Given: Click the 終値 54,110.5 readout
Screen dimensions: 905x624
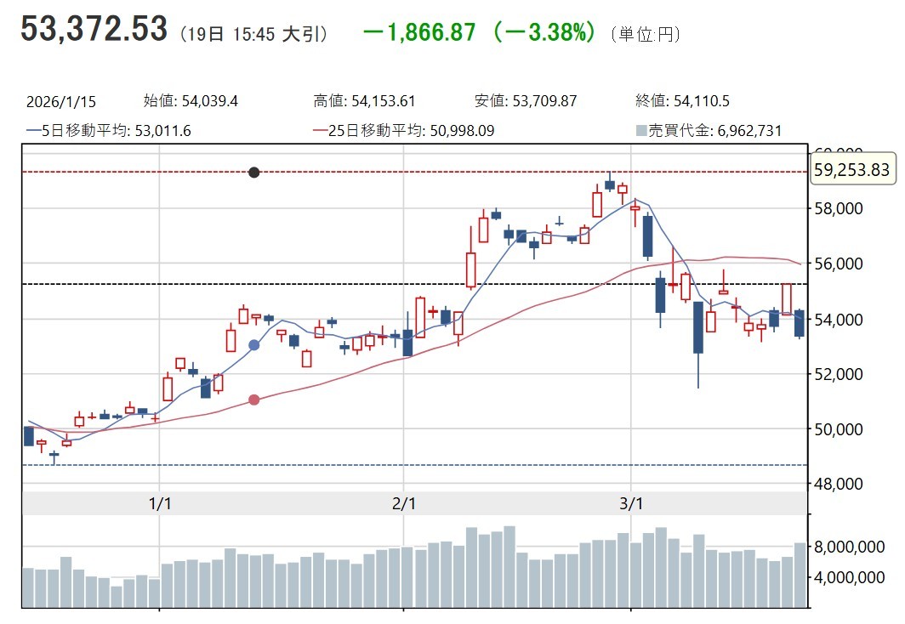Looking at the screenshot, I should [x=682, y=101].
